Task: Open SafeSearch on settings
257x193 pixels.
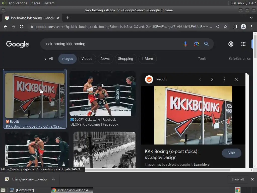Action: 240,59
